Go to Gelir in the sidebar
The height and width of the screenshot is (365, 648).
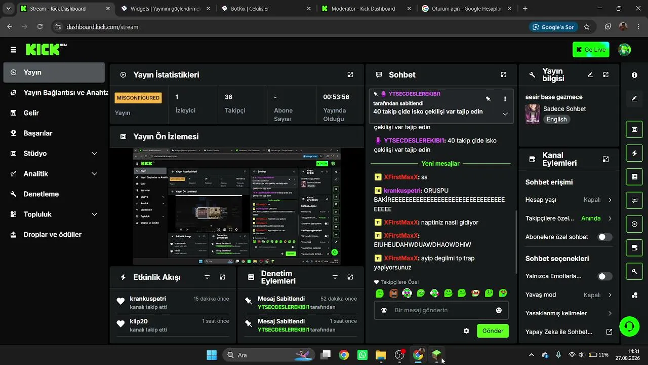(x=54, y=113)
